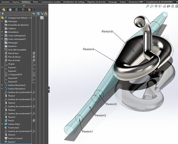Viewport: 178px width, 144px height.
Task: Toggle the hide/show column header in display pane
Action: tap(34, 14)
